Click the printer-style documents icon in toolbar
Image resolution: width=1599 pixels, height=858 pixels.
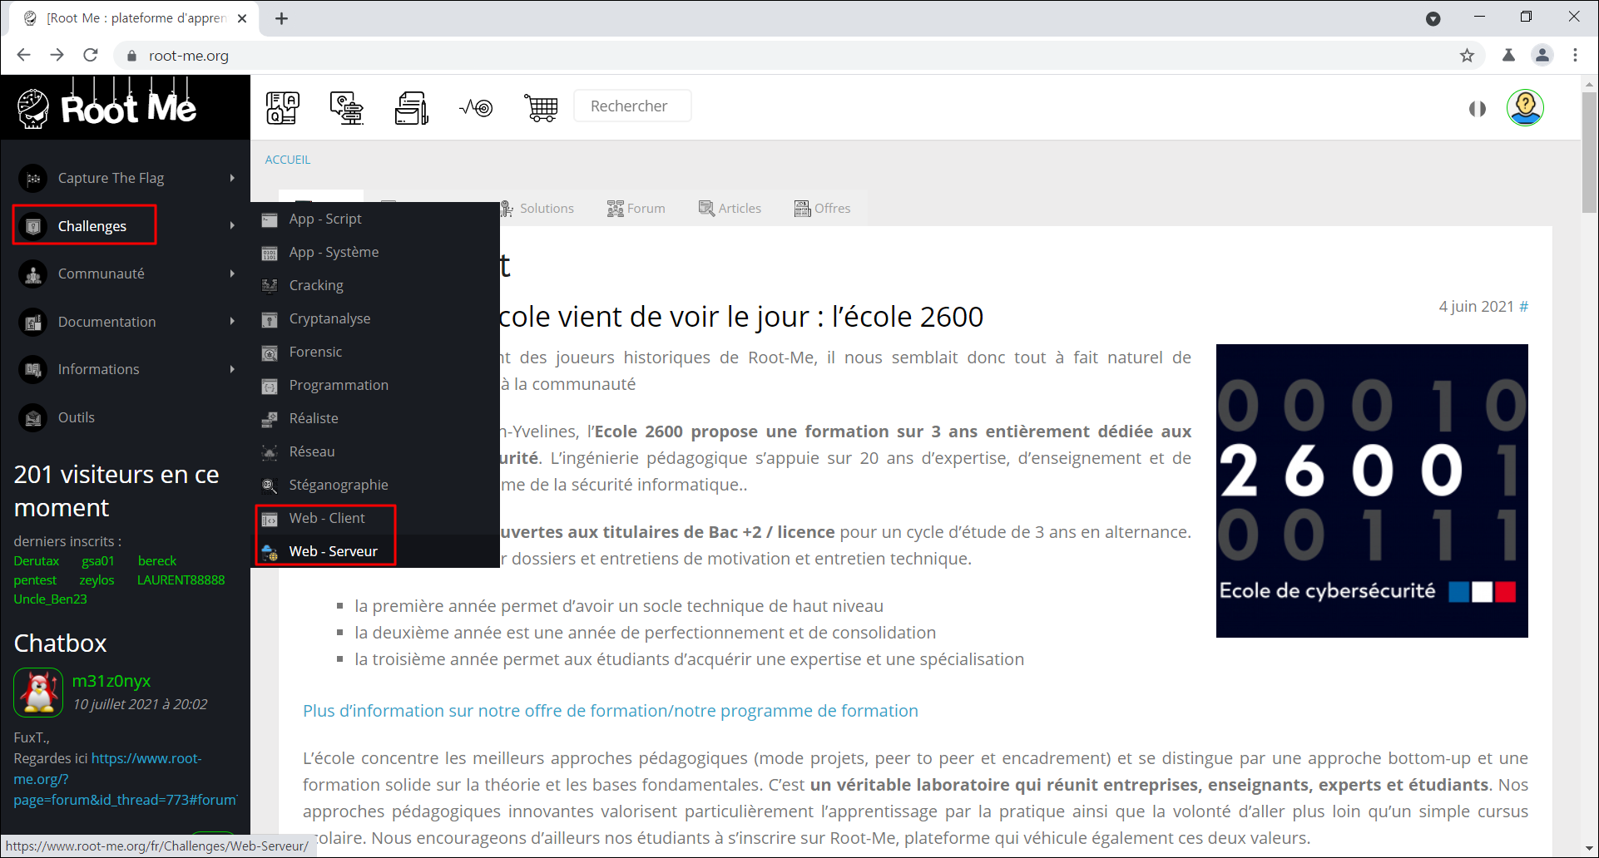[x=412, y=107]
